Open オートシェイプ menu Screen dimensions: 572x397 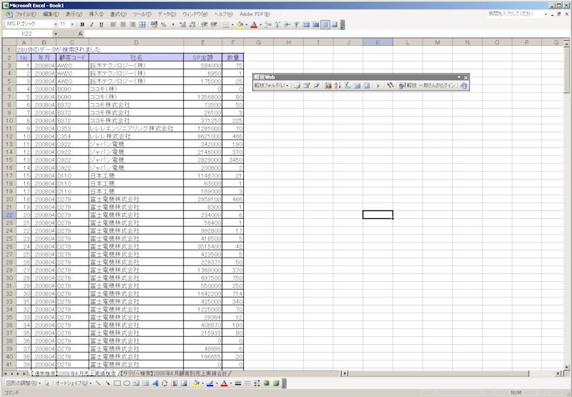tap(73, 383)
